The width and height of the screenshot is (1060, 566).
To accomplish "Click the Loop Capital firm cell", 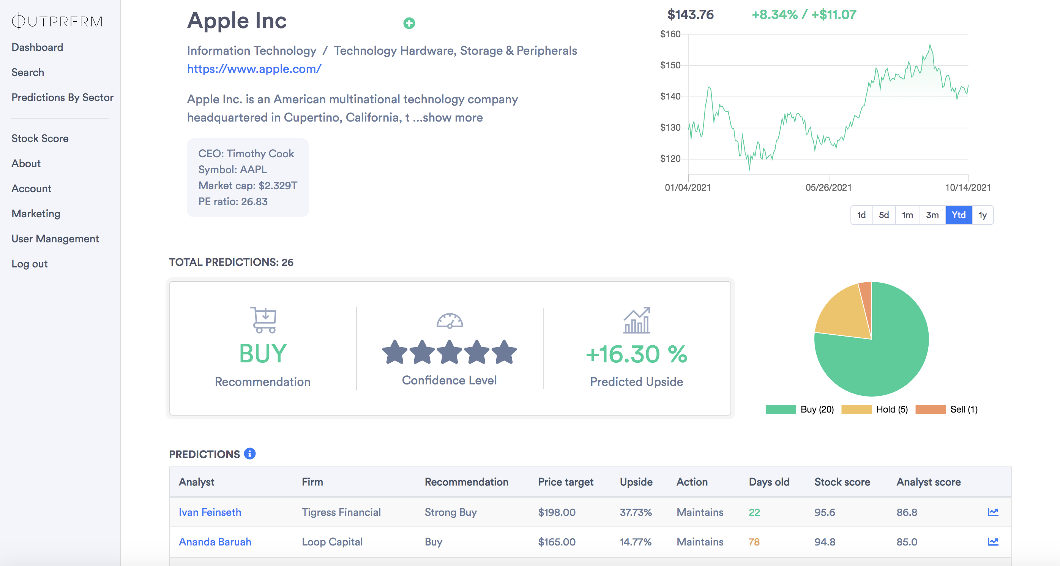I will coord(332,542).
